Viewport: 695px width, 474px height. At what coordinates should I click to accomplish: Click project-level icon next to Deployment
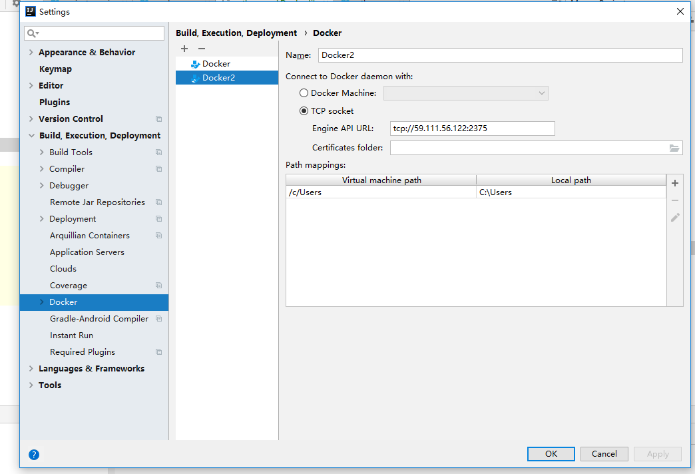pyautogui.click(x=158, y=218)
